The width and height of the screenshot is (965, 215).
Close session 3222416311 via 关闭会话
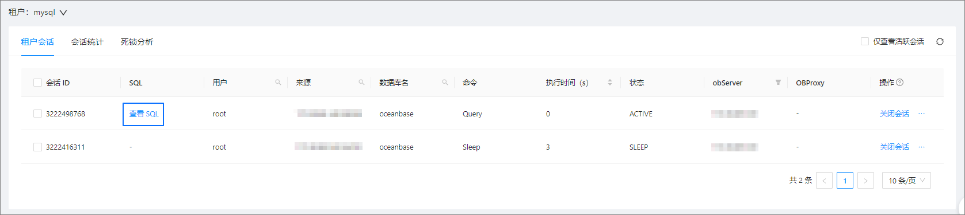pyautogui.click(x=894, y=147)
